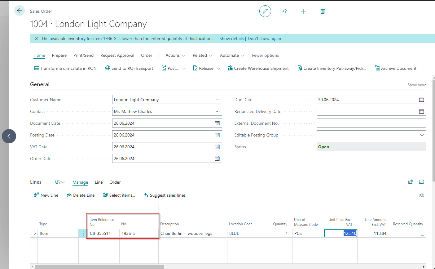Click the pin icon in Lines toolbar
The width and height of the screenshot is (435, 269).
pyautogui.click(x=421, y=195)
